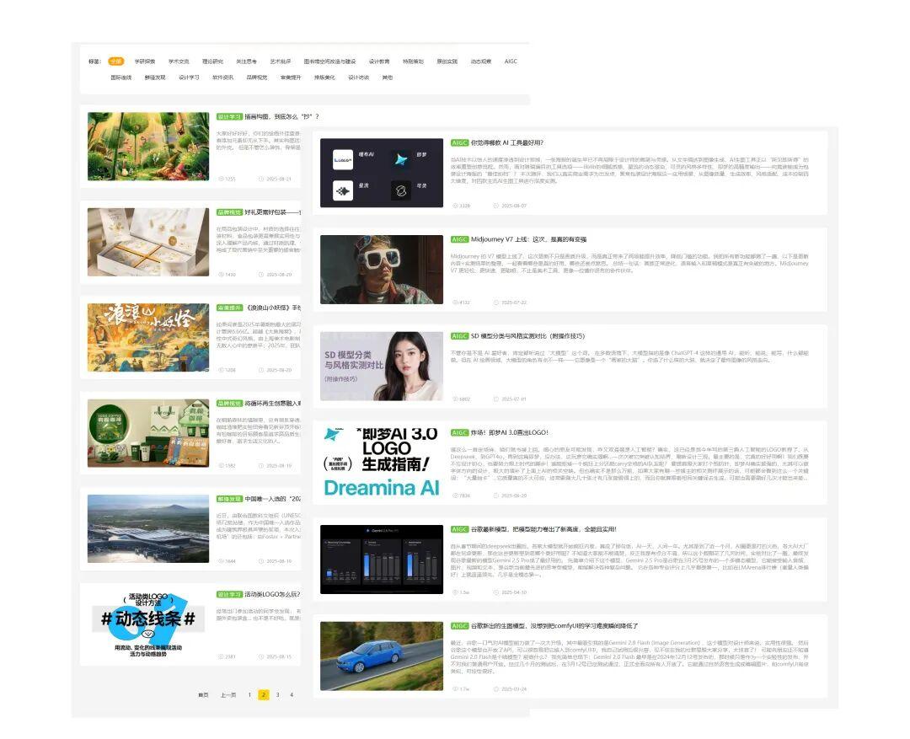Click the date clock icon on 浪浪山小妖怪 post

pos(261,370)
